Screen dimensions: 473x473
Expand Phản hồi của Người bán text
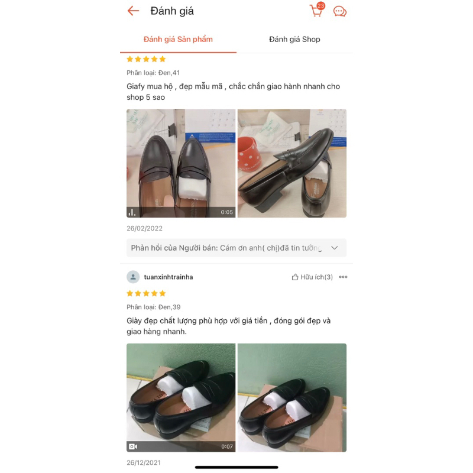pyautogui.click(x=226, y=248)
